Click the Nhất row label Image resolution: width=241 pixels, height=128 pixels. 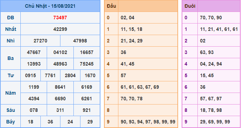pos(11,29)
